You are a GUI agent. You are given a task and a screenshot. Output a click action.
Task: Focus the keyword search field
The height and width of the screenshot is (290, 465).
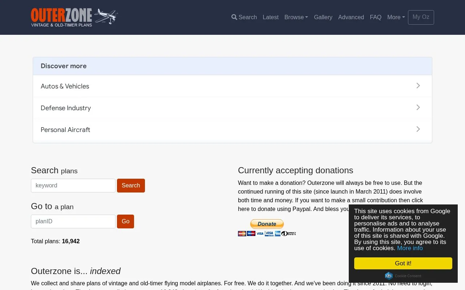[x=73, y=186]
